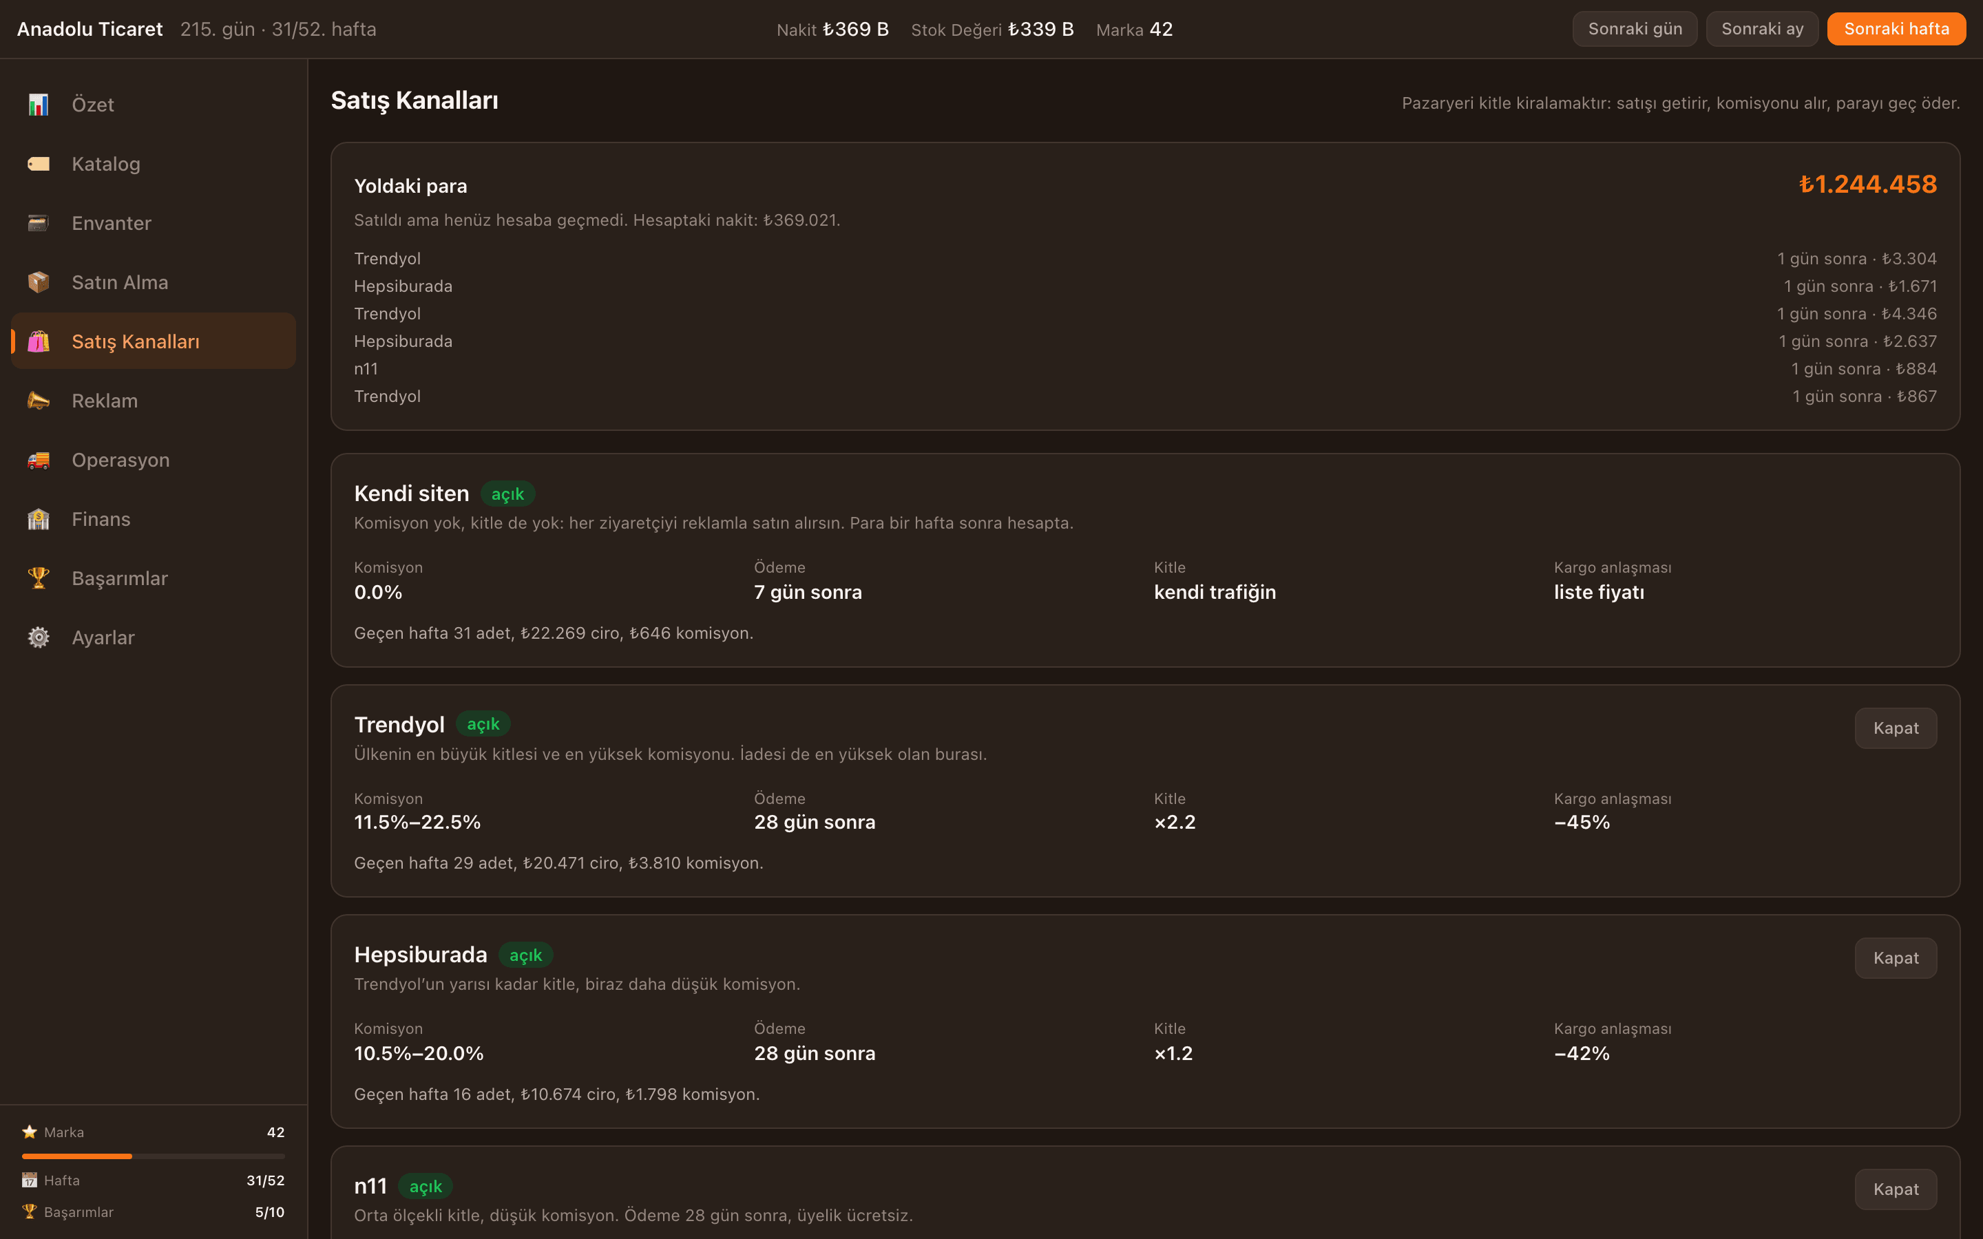1983x1239 pixels.
Task: Click the "1 gün sonra · ₺4.346" entry
Action: coord(1857,314)
